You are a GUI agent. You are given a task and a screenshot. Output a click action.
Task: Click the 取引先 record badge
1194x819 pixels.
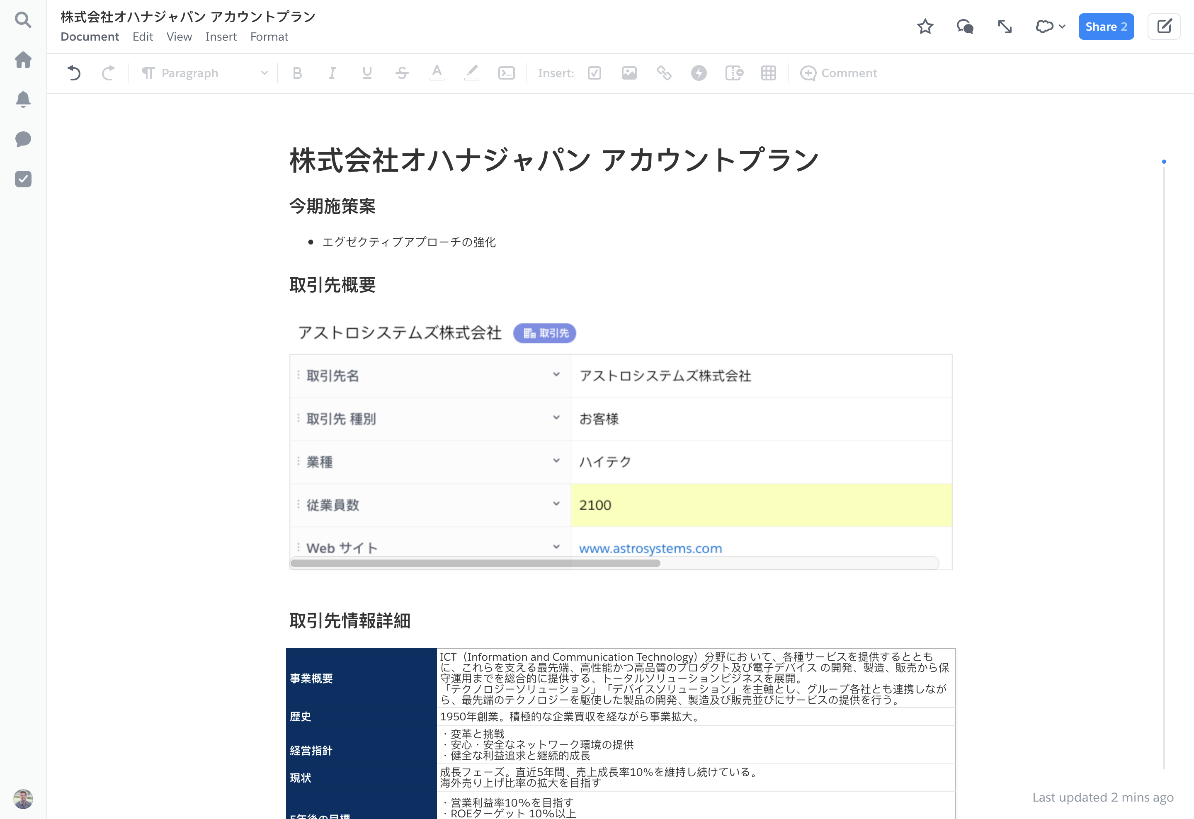[x=545, y=333]
